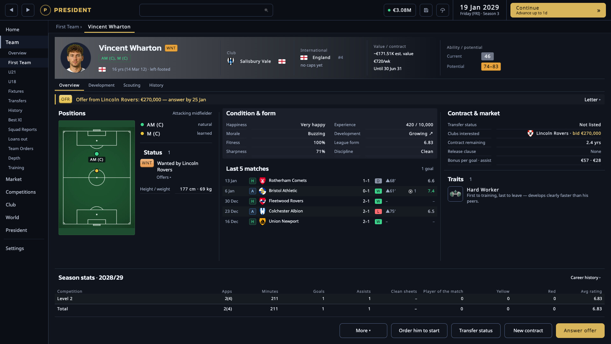
Task: Click the Rotherham Comets club crest
Action: click(263, 181)
